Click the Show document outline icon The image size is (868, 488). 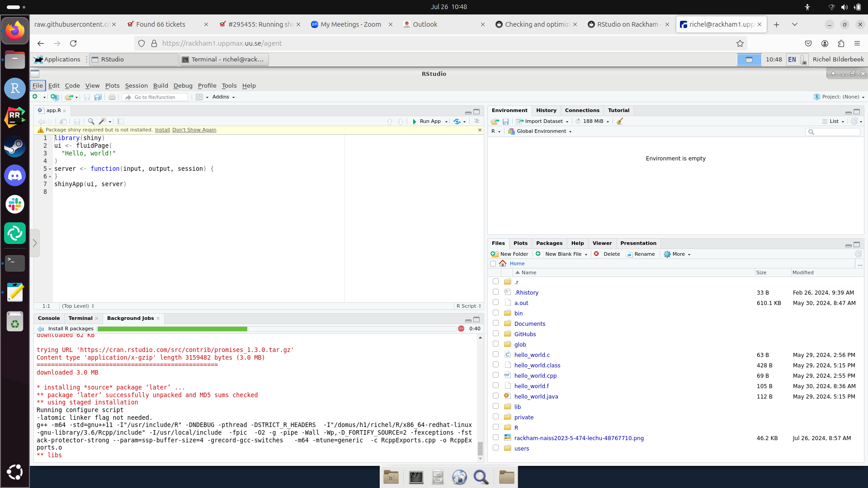[476, 121]
